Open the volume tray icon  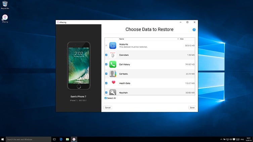pos(231,139)
